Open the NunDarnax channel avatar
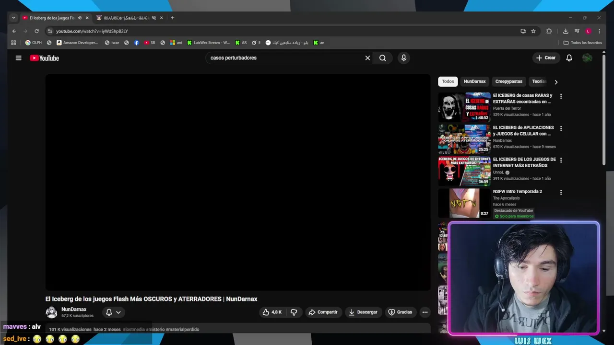Image resolution: width=614 pixels, height=345 pixels. pyautogui.click(x=51, y=312)
